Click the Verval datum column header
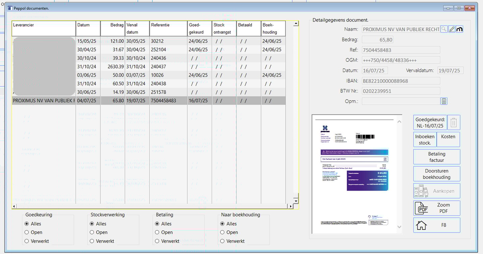The width and height of the screenshot is (483, 254). (138, 29)
